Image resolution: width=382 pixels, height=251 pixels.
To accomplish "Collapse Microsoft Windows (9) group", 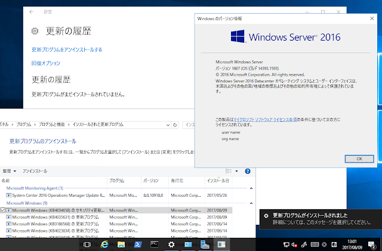I will 251,203.
